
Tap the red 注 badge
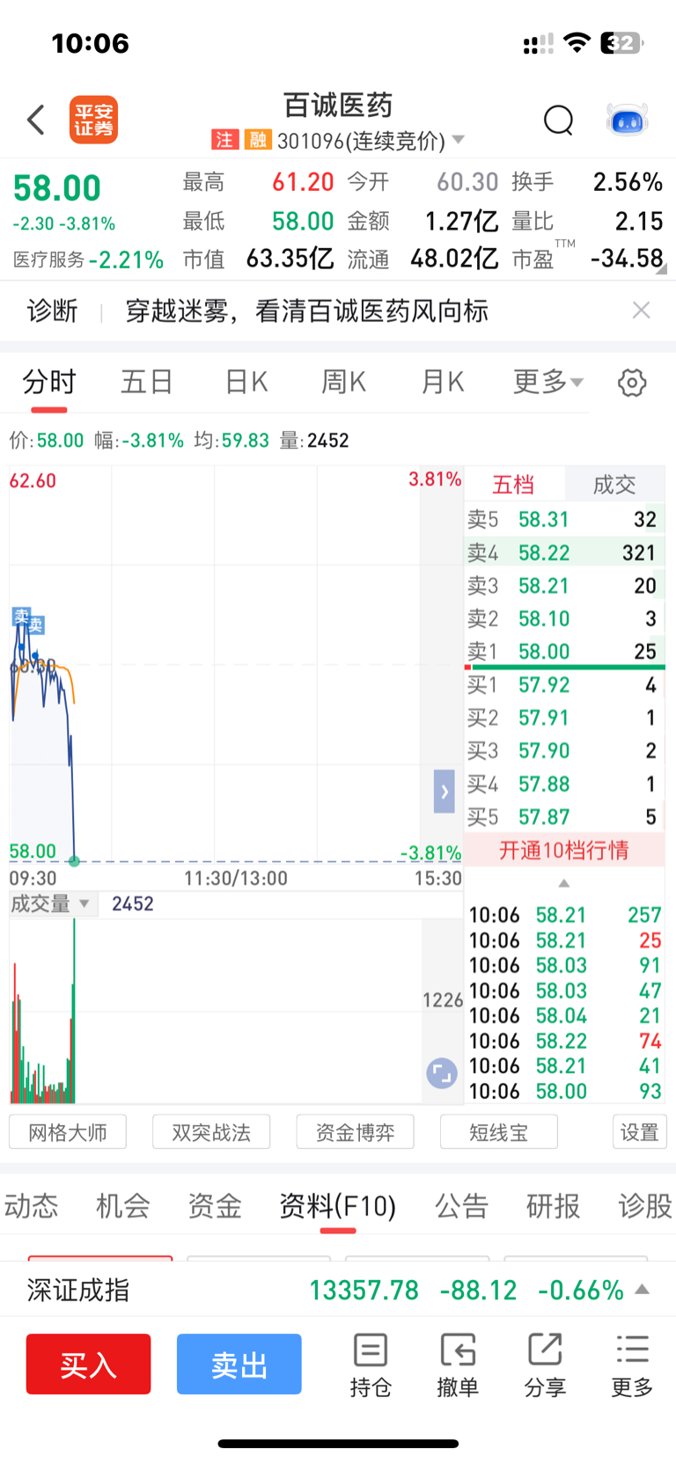coord(224,140)
